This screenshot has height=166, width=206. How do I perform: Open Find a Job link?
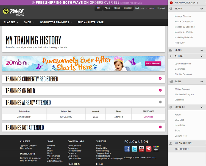pyautogui.click(x=180, y=43)
